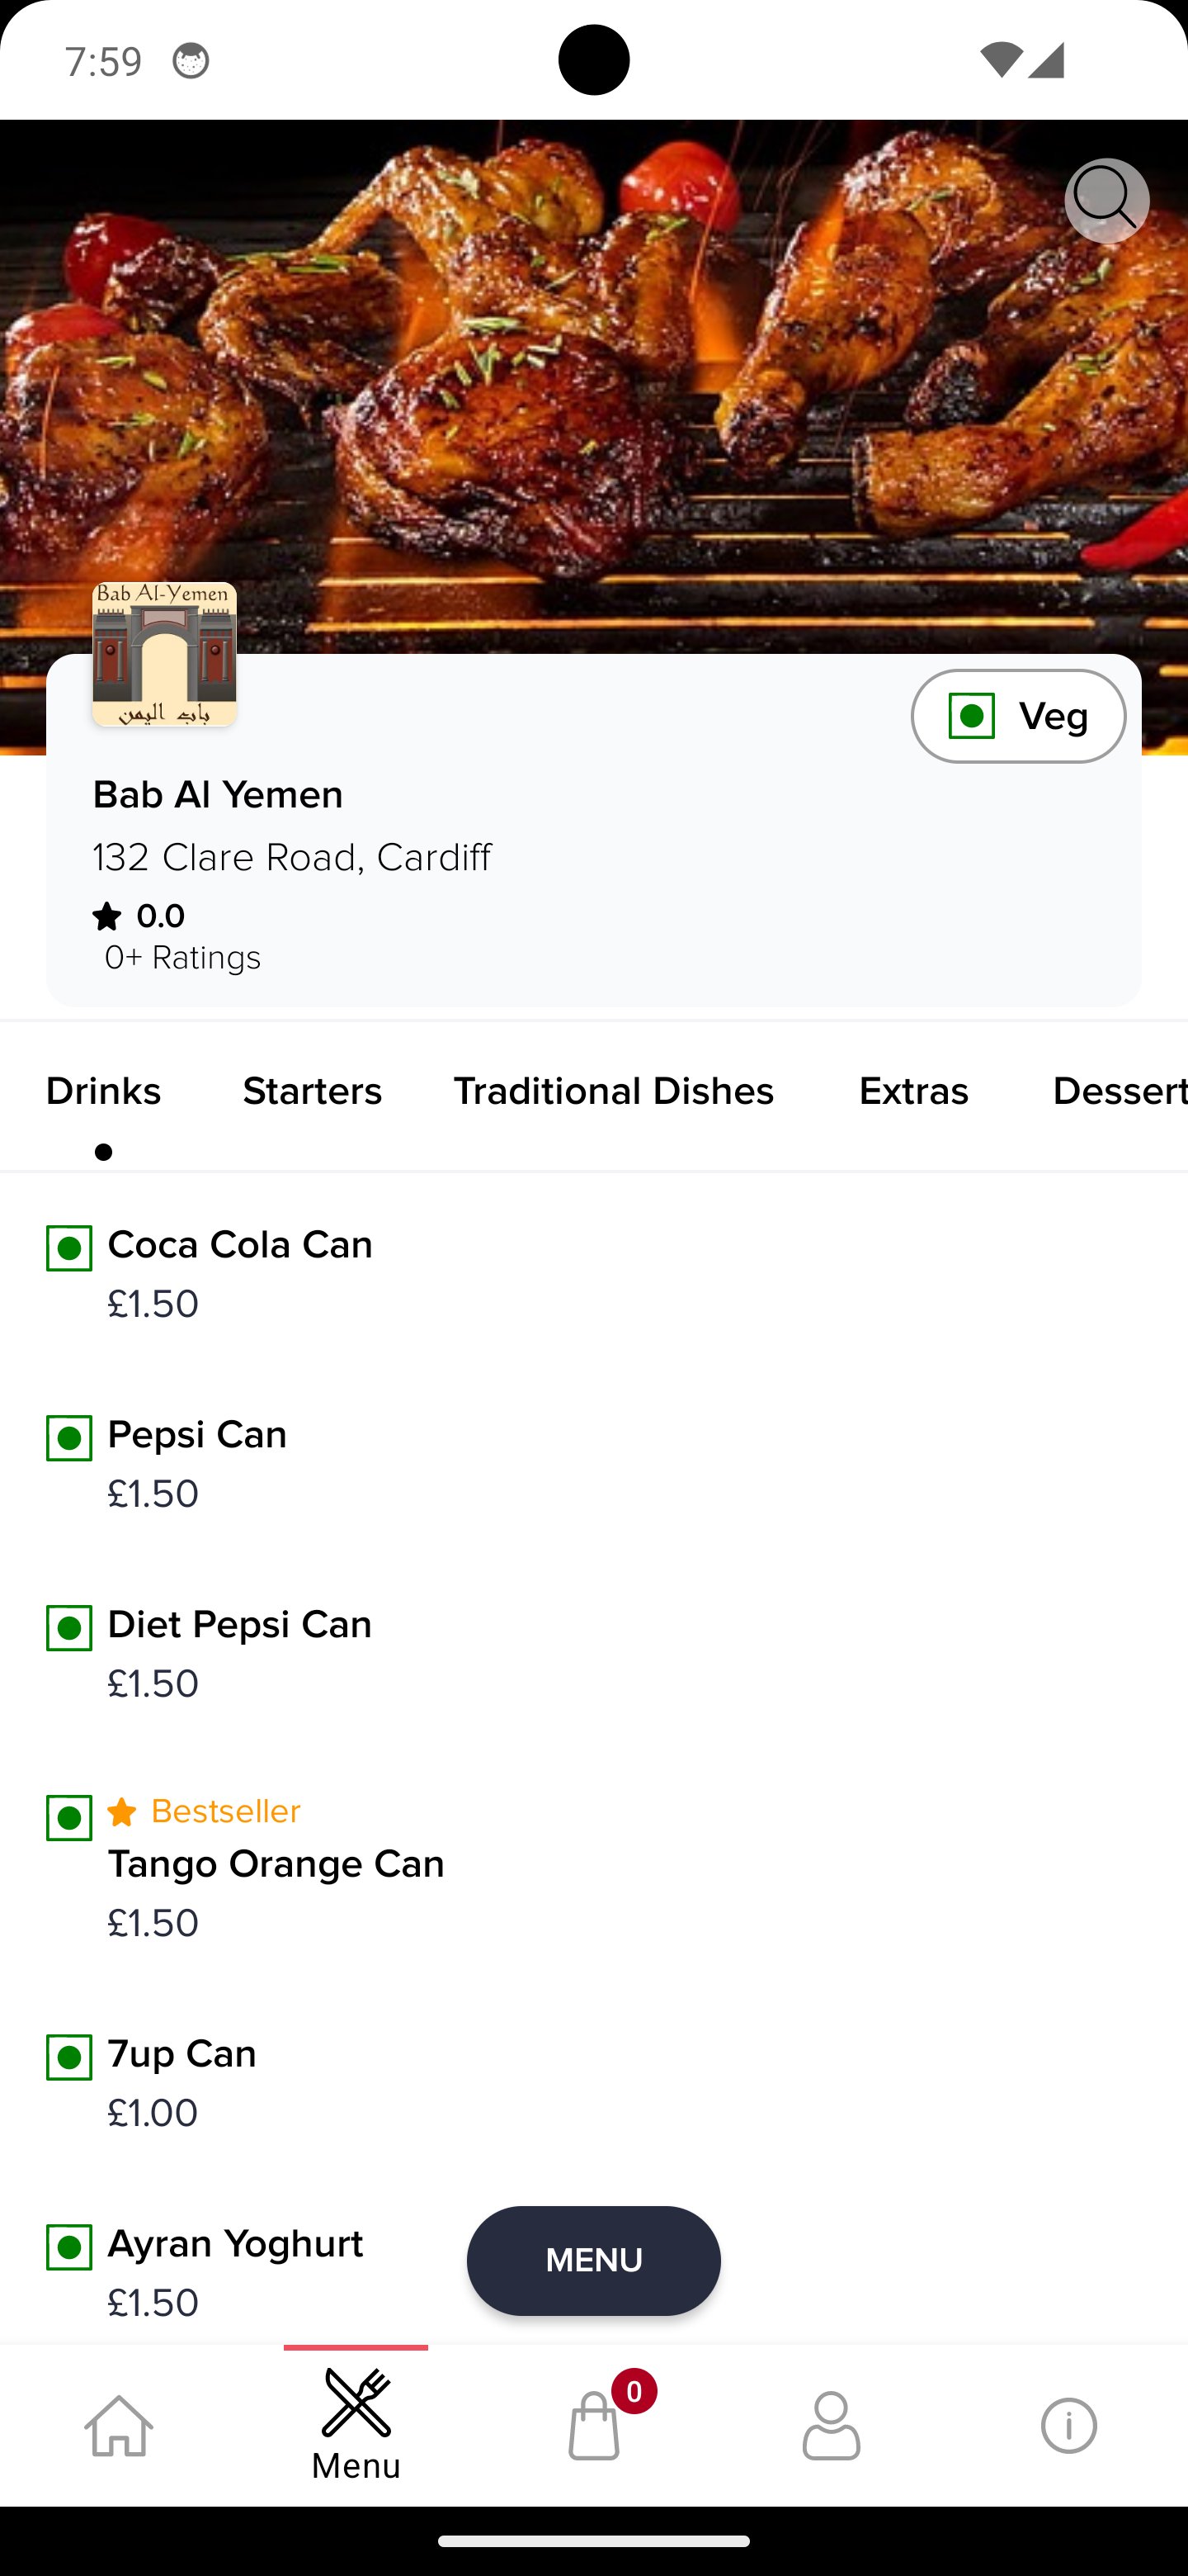Screen dimensions: 1188x2576
Task: Select the Coca Cola Can item
Action: coord(240,1246)
